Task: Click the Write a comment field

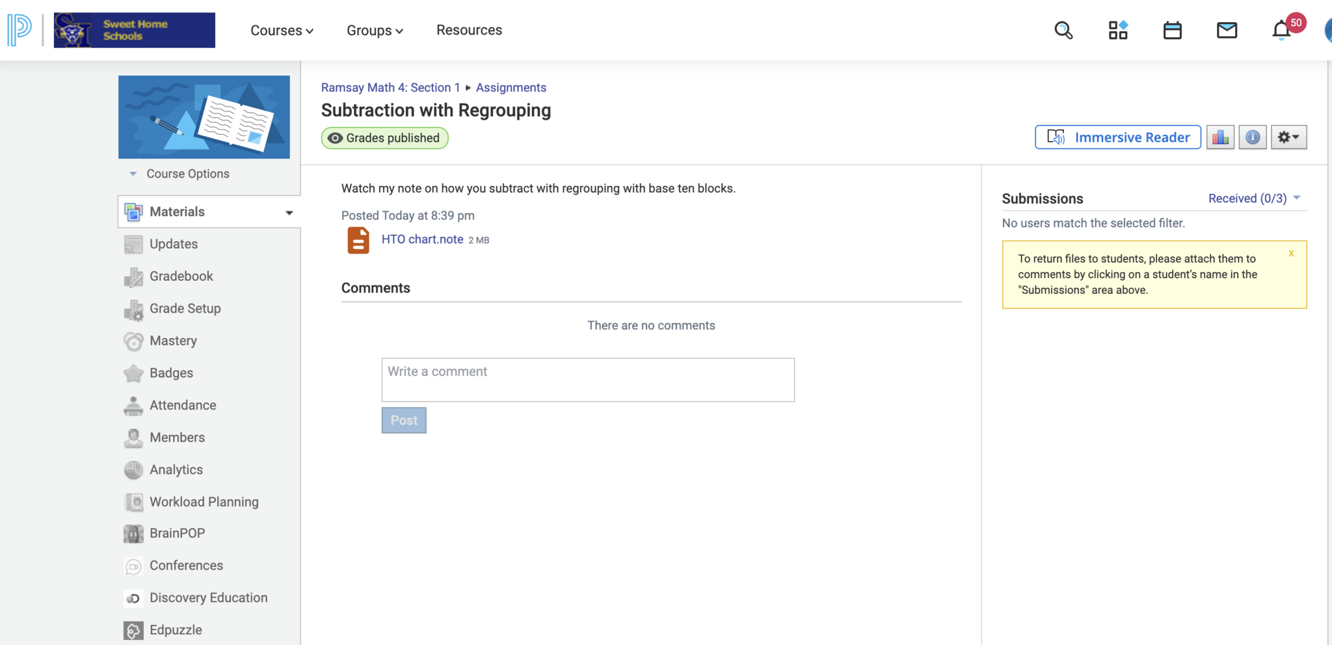Action: tap(587, 380)
